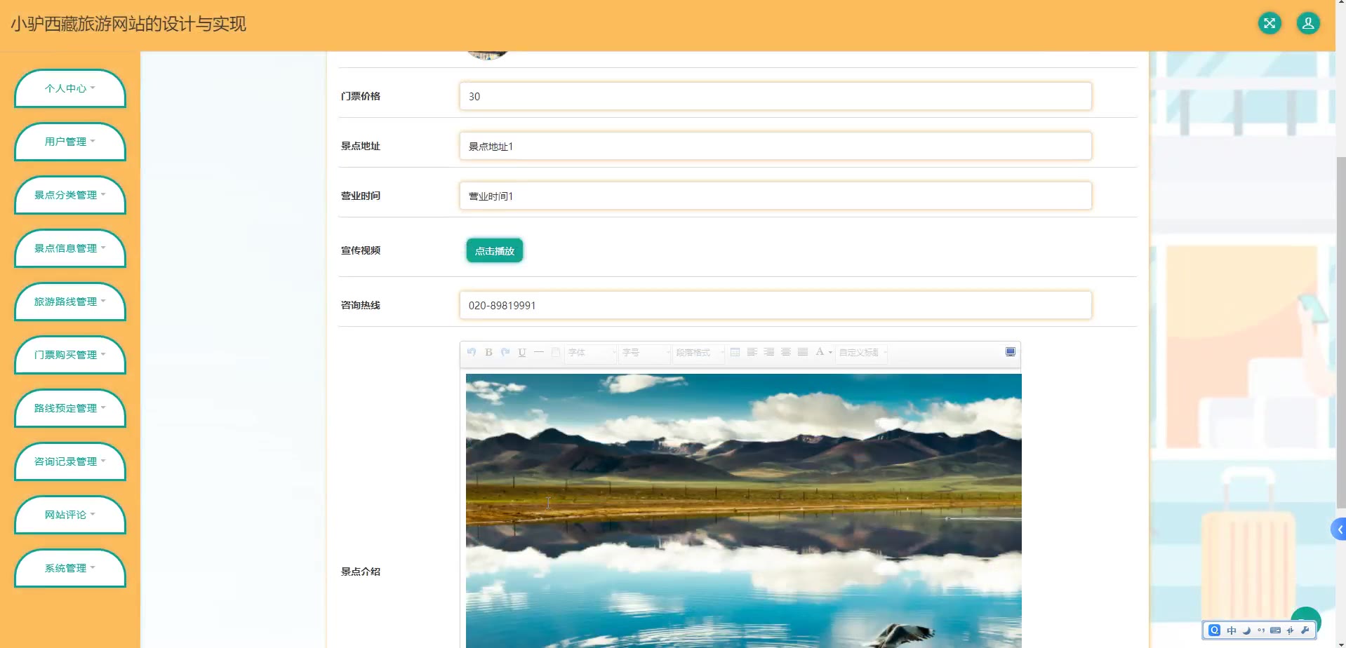The height and width of the screenshot is (648, 1346).
Task: Toggle the moon half-width icon in IME bar
Action: 1246,630
